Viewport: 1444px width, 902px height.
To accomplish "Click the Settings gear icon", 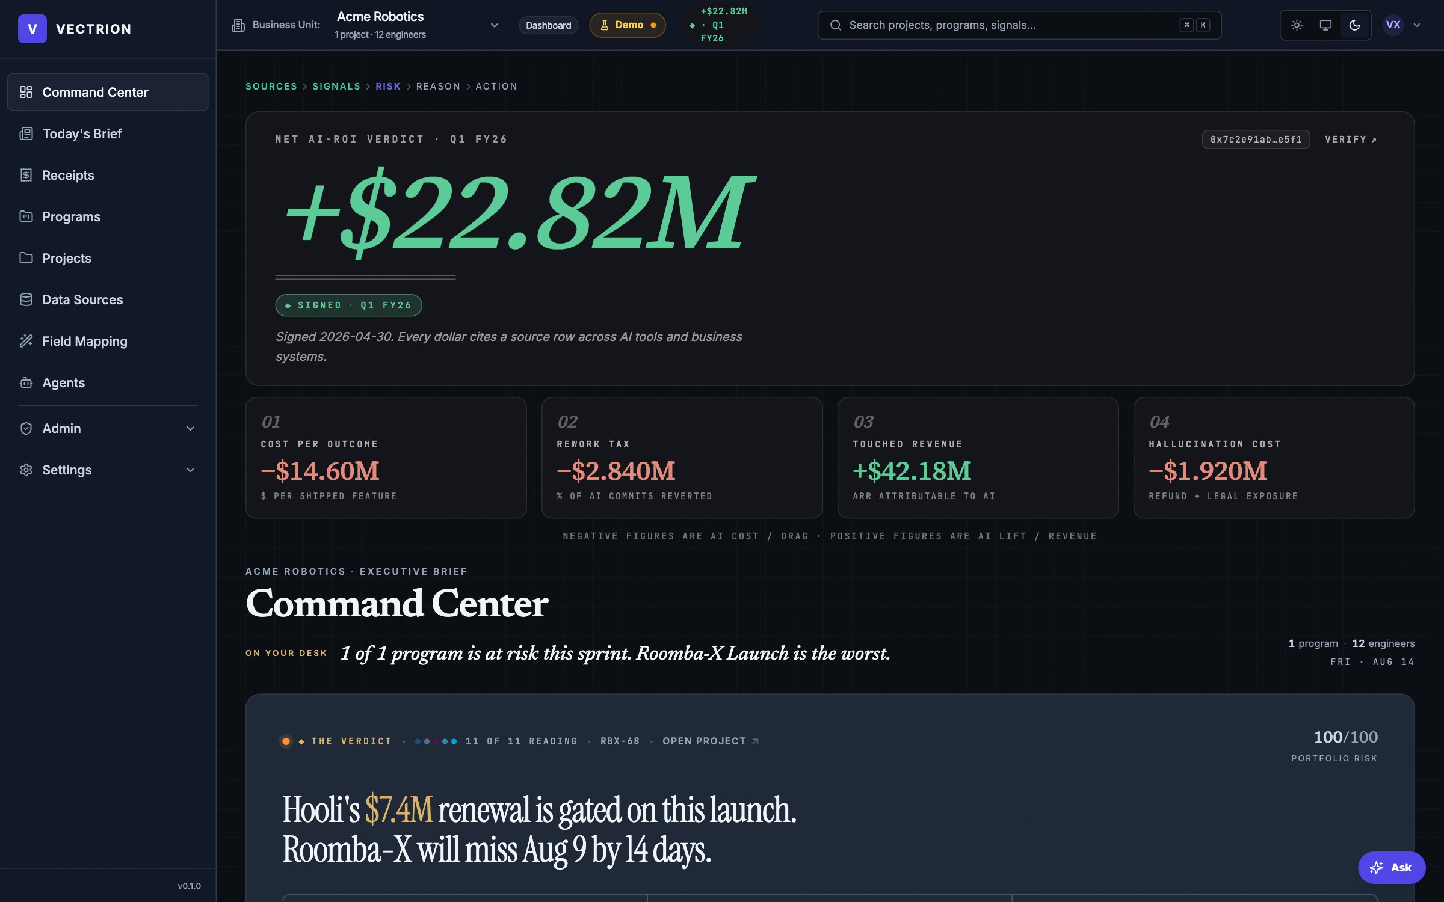I will click(26, 470).
